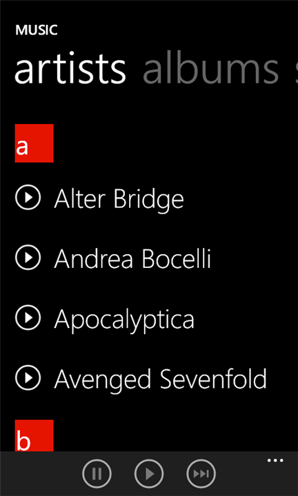
Task: Tap play icon beside Apocalyptica
Action: (28, 318)
